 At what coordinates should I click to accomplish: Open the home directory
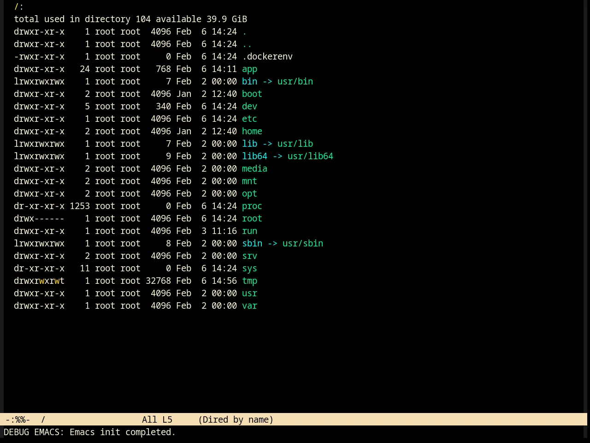pos(252,132)
